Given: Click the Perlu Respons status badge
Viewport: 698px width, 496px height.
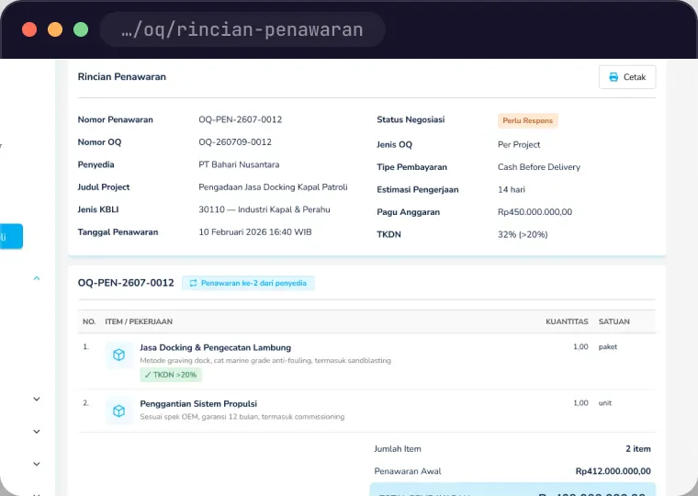Looking at the screenshot, I should pyautogui.click(x=527, y=120).
